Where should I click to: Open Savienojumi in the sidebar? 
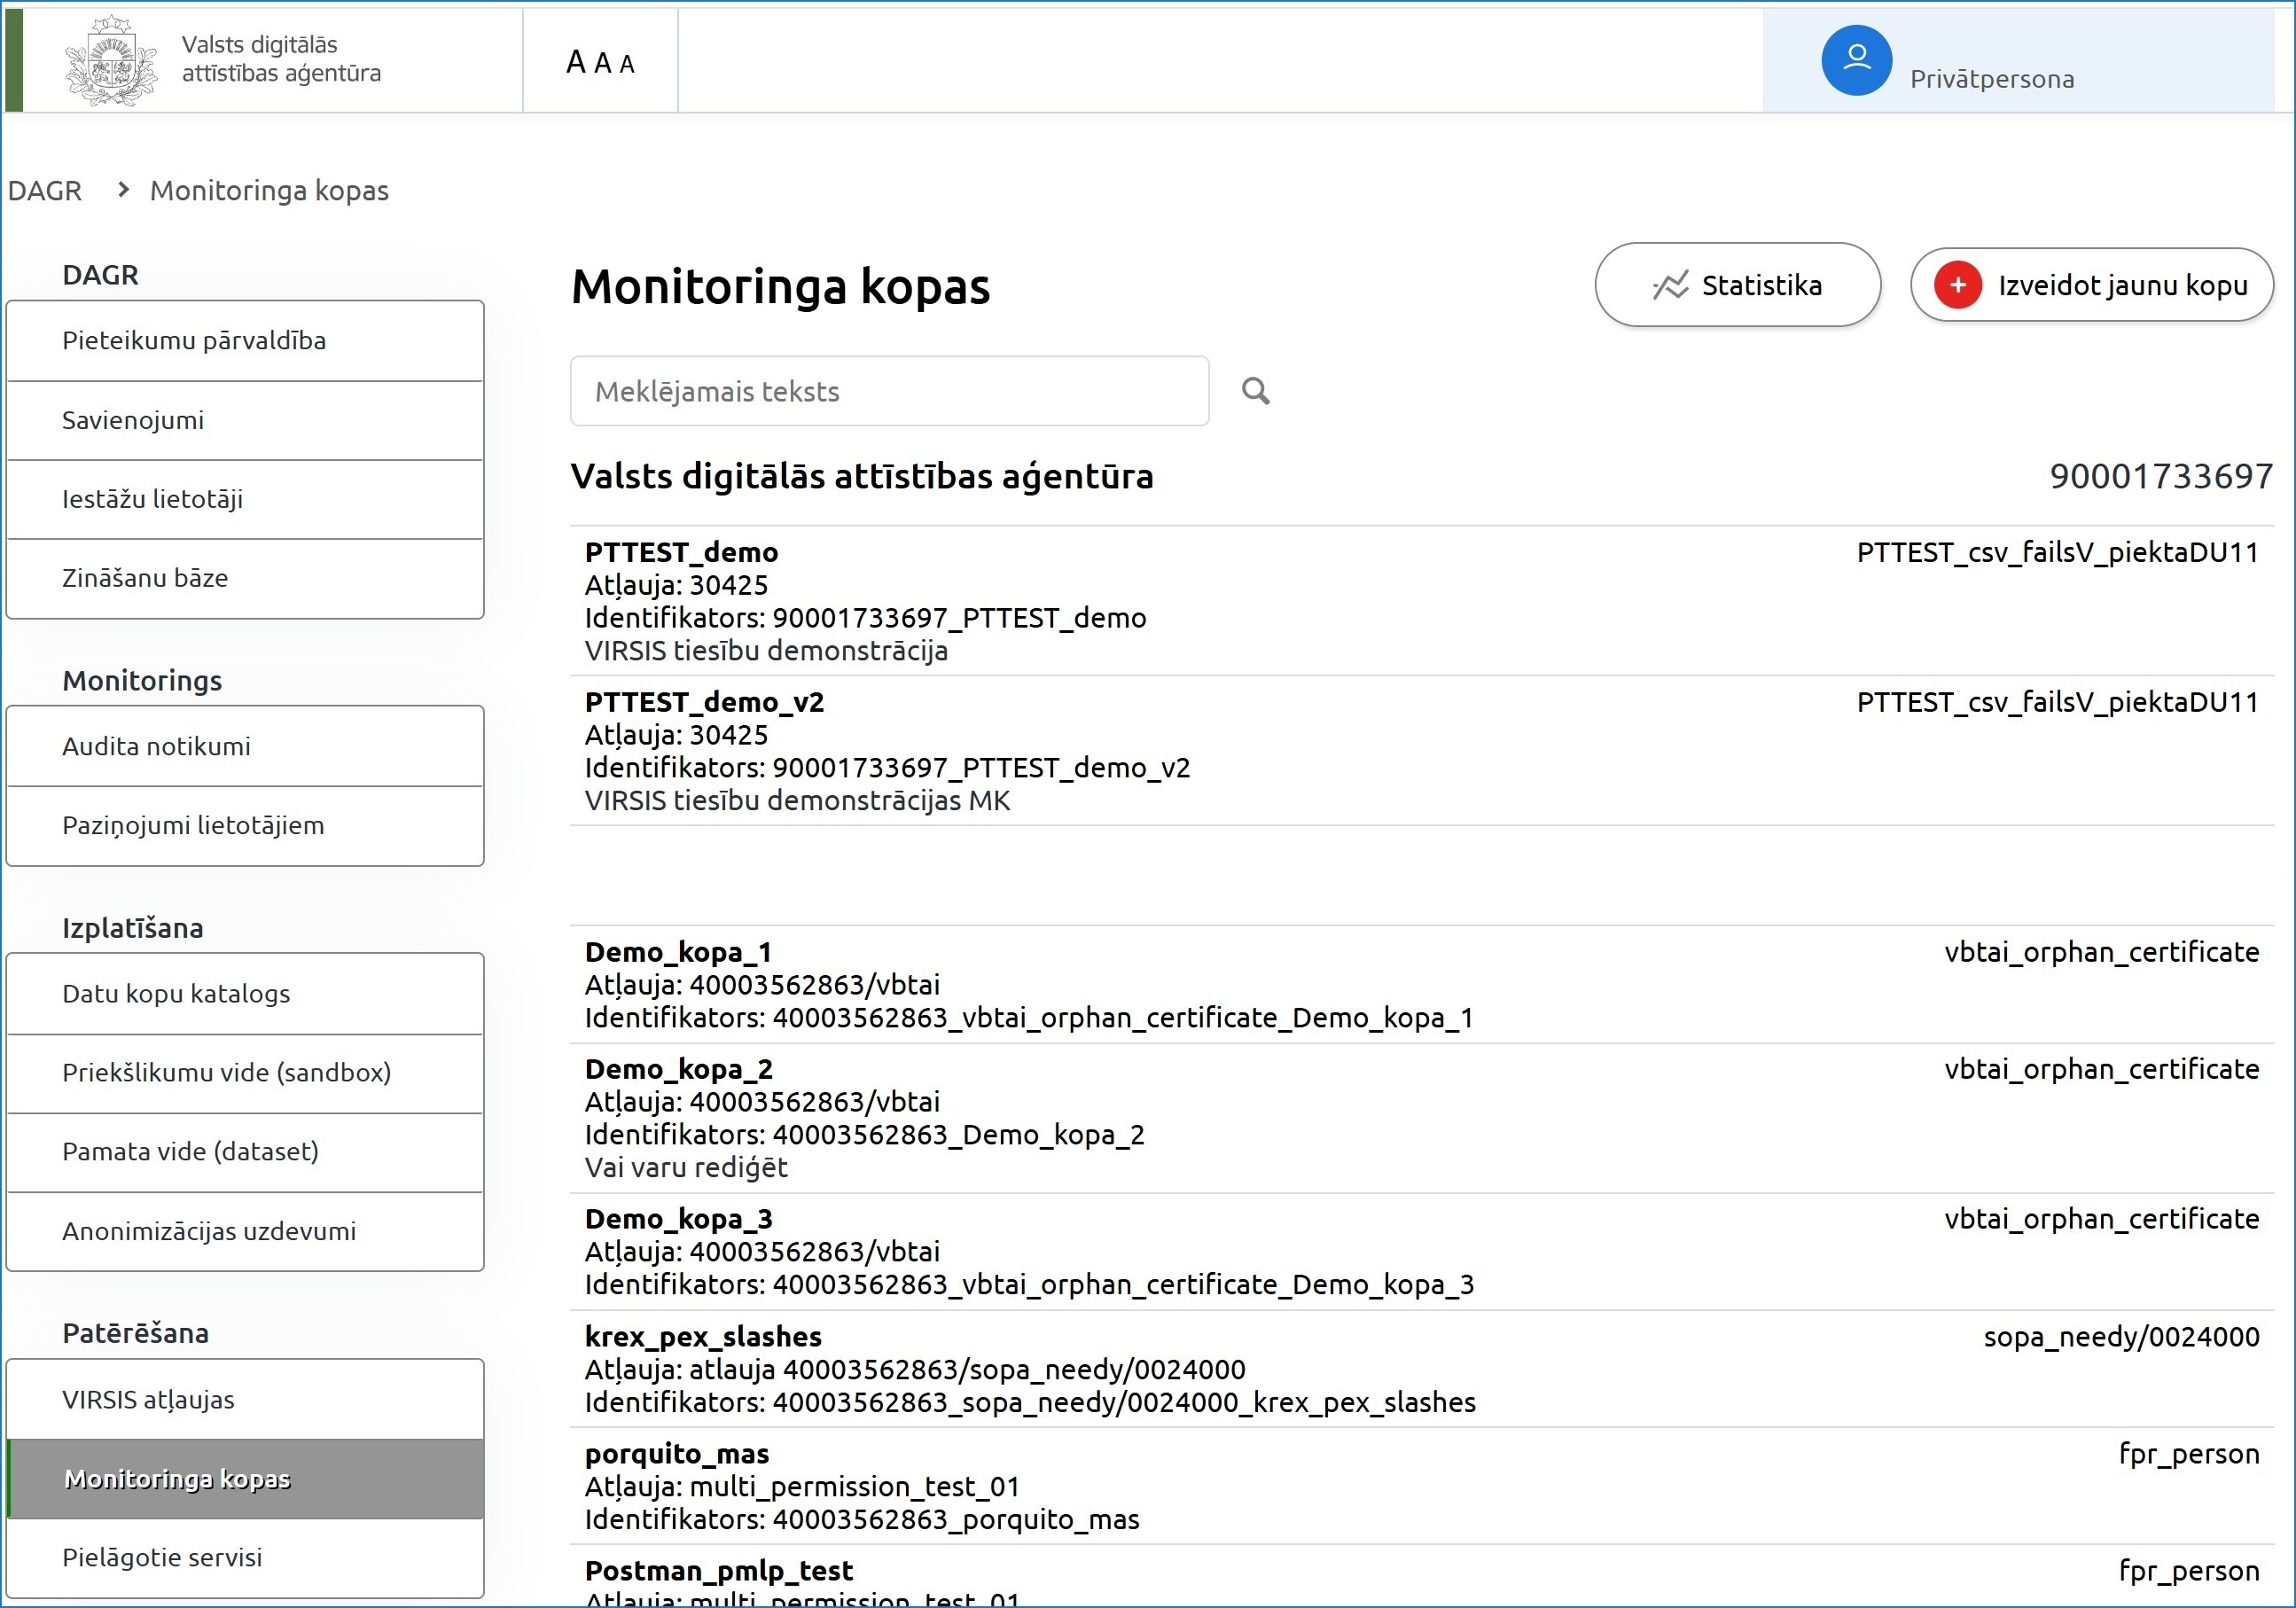245,420
